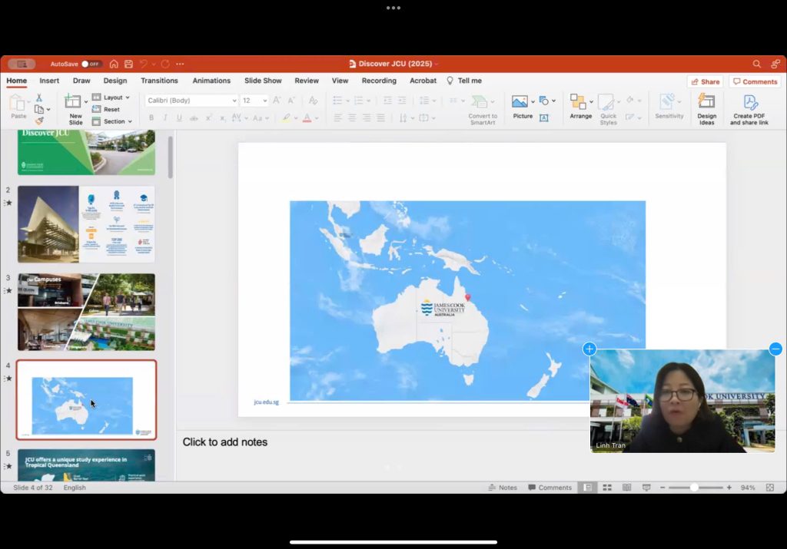Viewport: 787px width, 549px height.
Task: Click the zoom out minus button
Action: (662, 488)
